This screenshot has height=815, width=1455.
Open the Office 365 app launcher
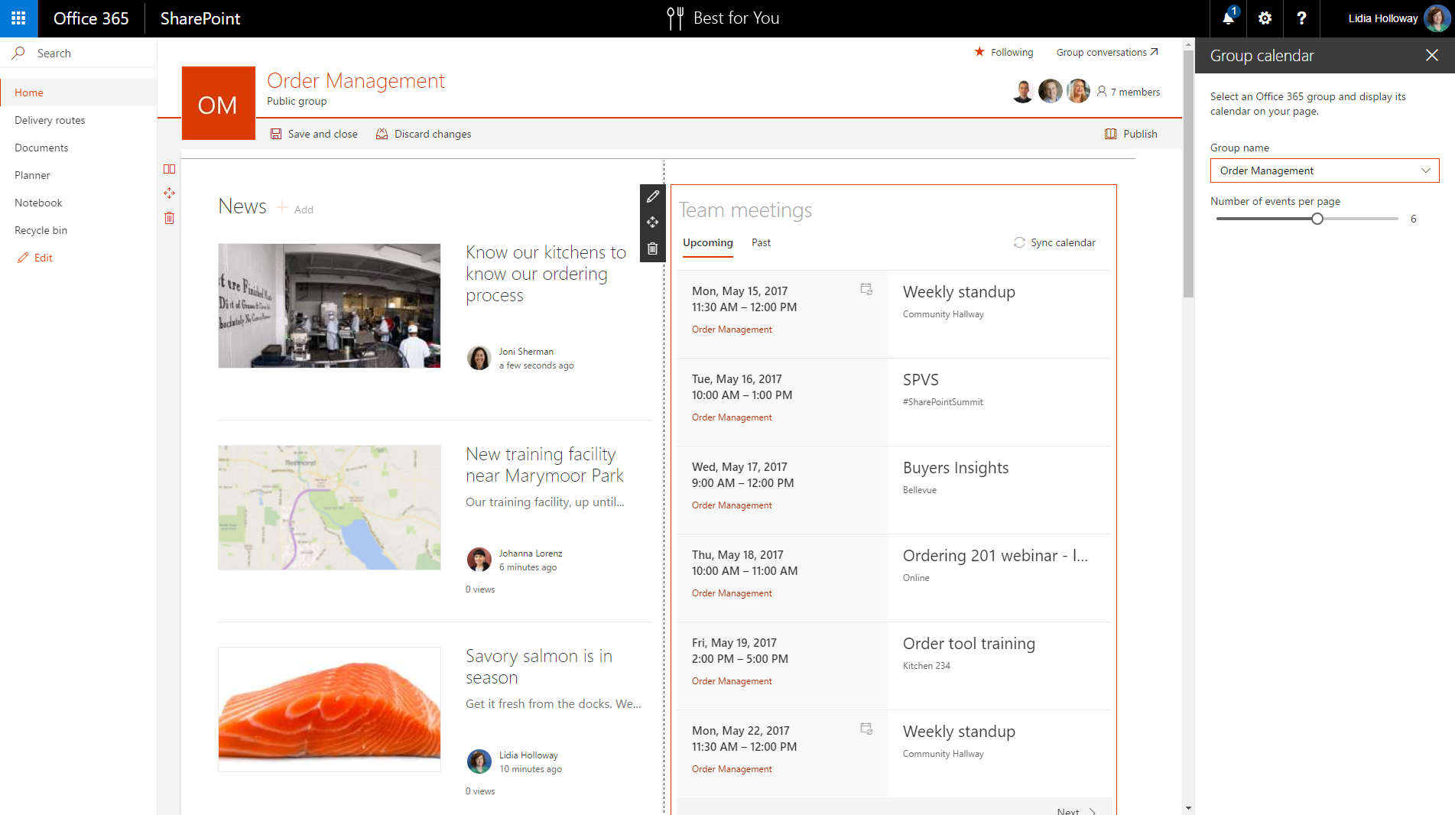pos(18,18)
